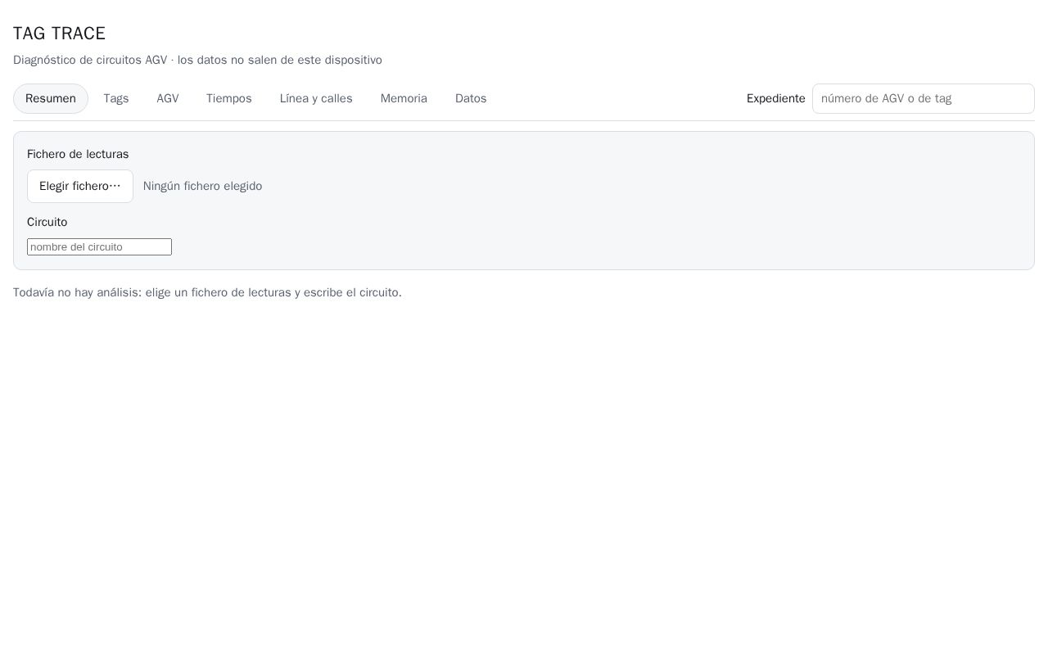
Task: Click the 'Fichero de lecturas' label
Action: coord(78,154)
